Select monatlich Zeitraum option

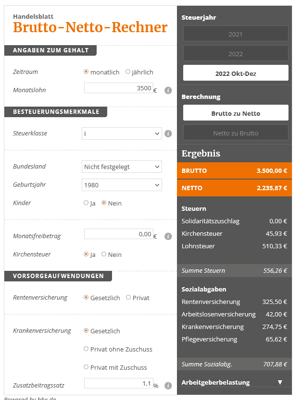click(x=86, y=72)
